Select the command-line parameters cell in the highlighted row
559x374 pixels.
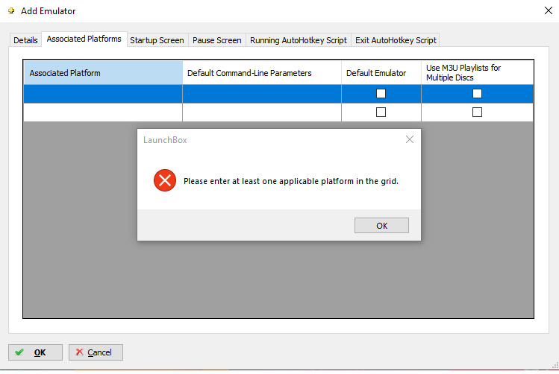point(262,94)
